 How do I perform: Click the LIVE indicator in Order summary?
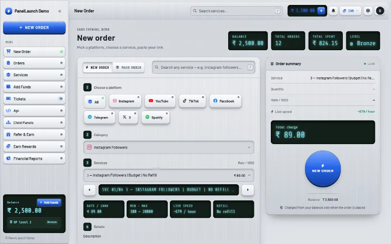click(x=369, y=64)
